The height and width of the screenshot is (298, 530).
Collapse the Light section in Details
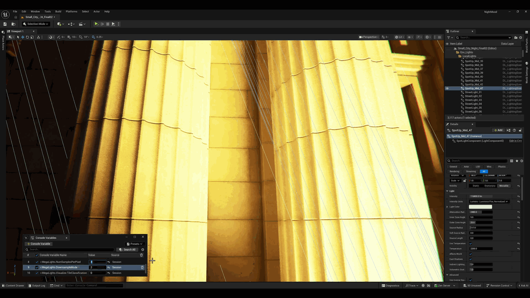[x=447, y=191]
